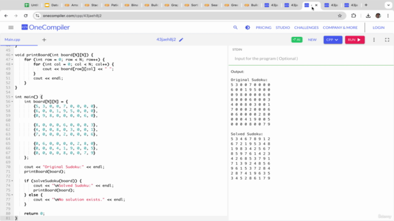Click the 43jaeh8j2 code title
This screenshot has width=394, height=221.
pos(166,39)
